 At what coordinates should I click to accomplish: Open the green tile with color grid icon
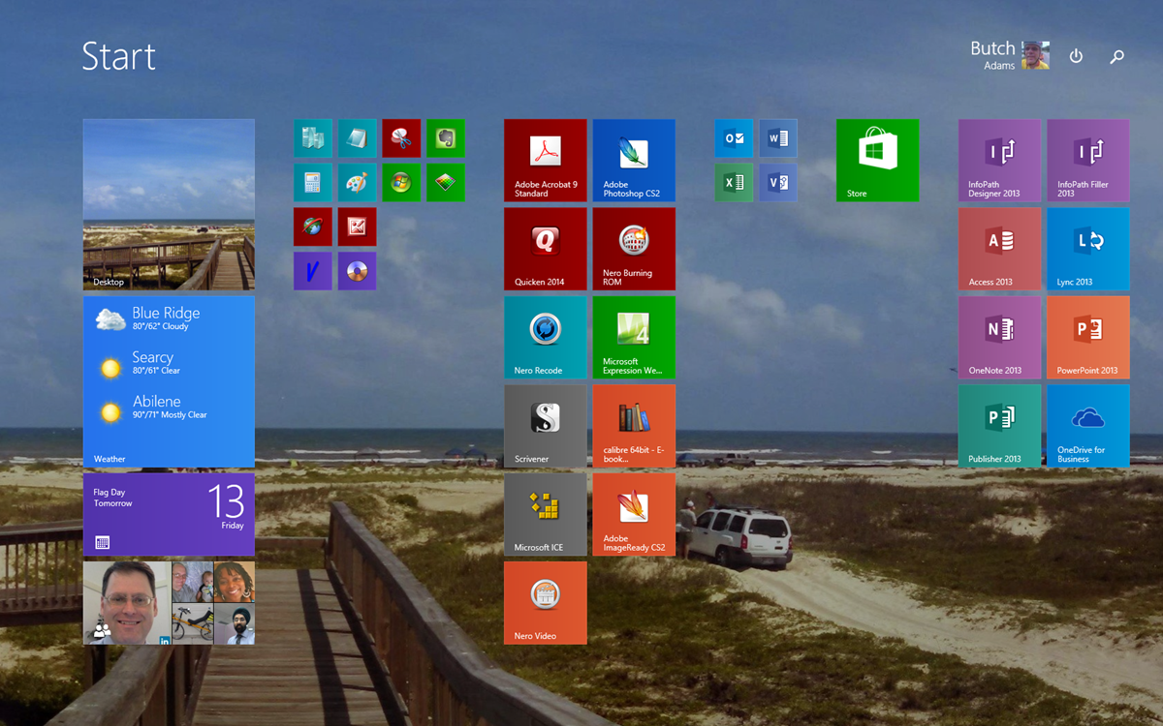(x=446, y=183)
